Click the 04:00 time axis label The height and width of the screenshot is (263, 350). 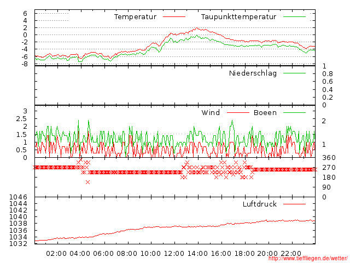click(x=80, y=254)
